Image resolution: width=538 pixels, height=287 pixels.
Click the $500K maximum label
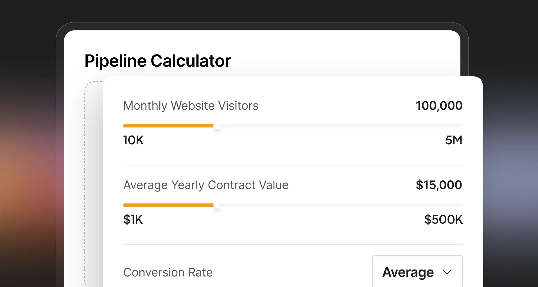pyautogui.click(x=443, y=219)
